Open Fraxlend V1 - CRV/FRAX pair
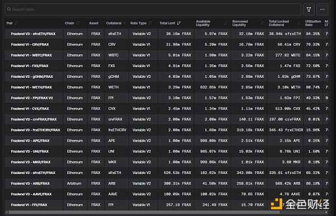The height and width of the screenshot is (216, 336). 30,45
